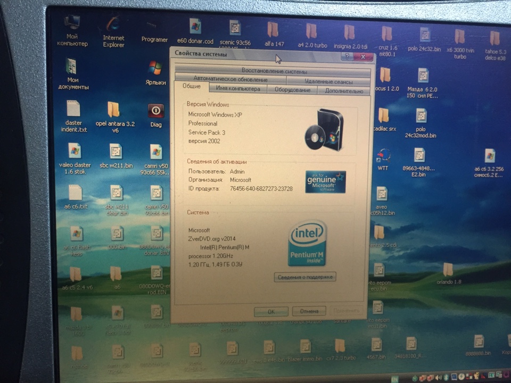This screenshot has width=511, height=383.
Task: Click the Microsoft Windows XP text
Action: 215,114
